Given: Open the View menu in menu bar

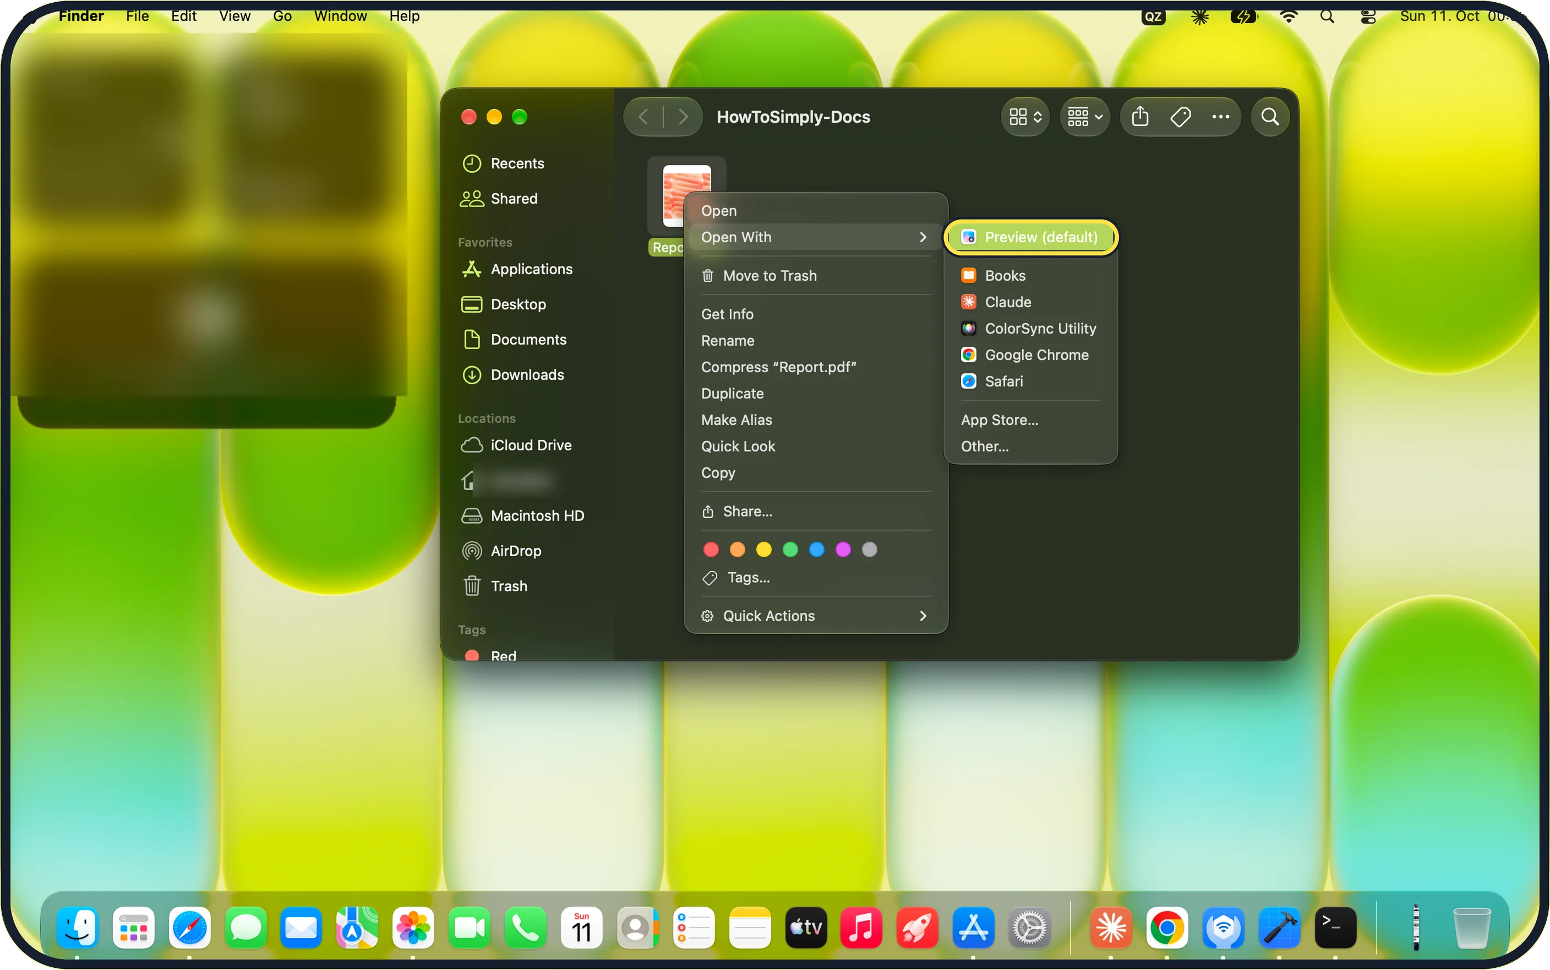Looking at the screenshot, I should [234, 16].
